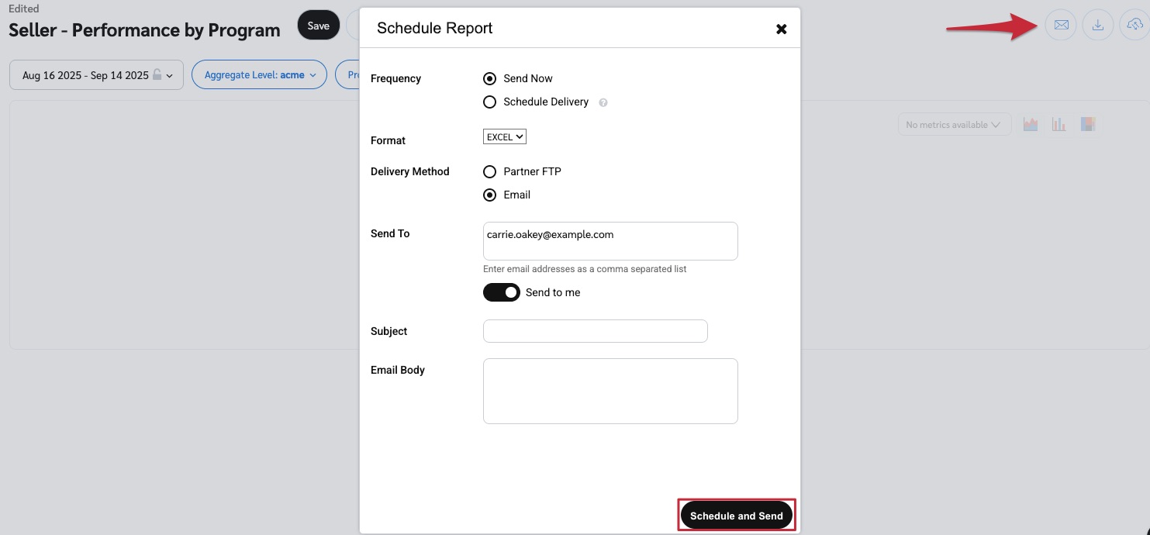Select the Send Now frequency option
Screen dimensions: 1150x535
click(x=489, y=78)
